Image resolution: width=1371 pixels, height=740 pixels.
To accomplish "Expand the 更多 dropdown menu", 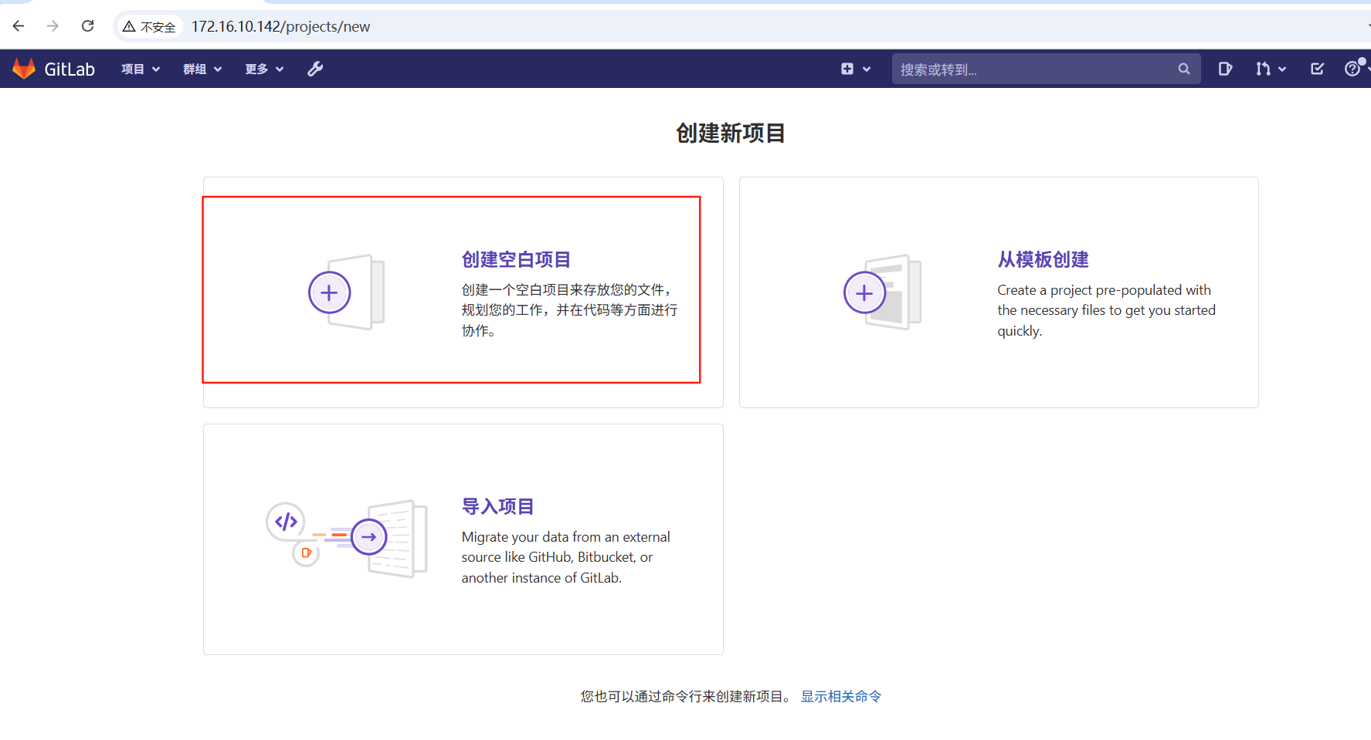I will coord(264,69).
